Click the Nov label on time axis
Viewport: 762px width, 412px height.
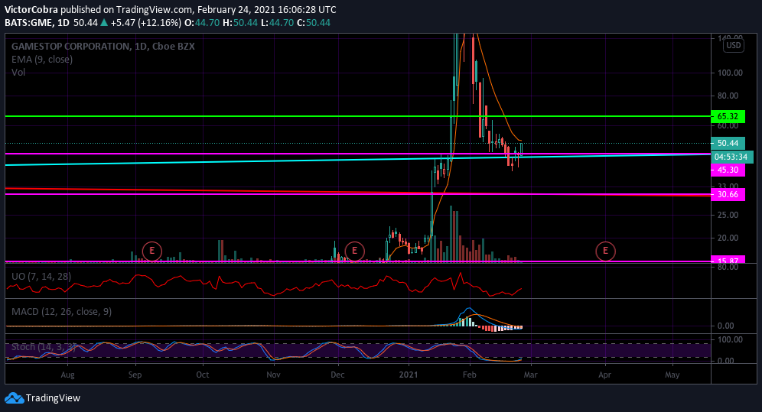pos(274,375)
